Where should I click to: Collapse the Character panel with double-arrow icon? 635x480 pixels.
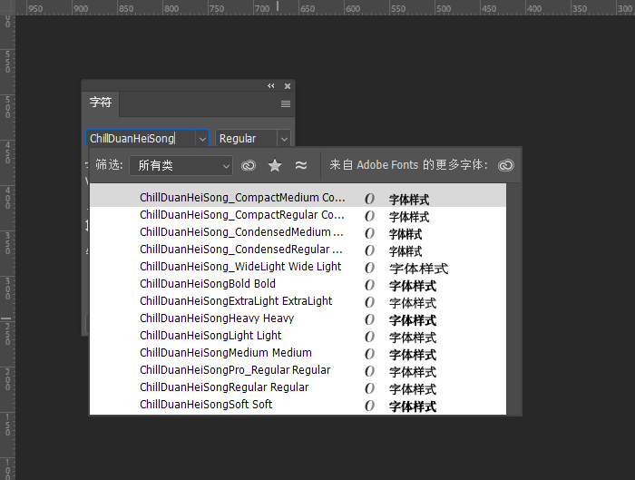click(271, 86)
